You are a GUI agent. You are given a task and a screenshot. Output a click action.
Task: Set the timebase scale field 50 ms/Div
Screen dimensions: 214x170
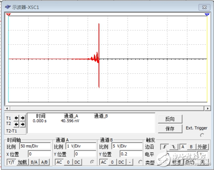[35, 146]
